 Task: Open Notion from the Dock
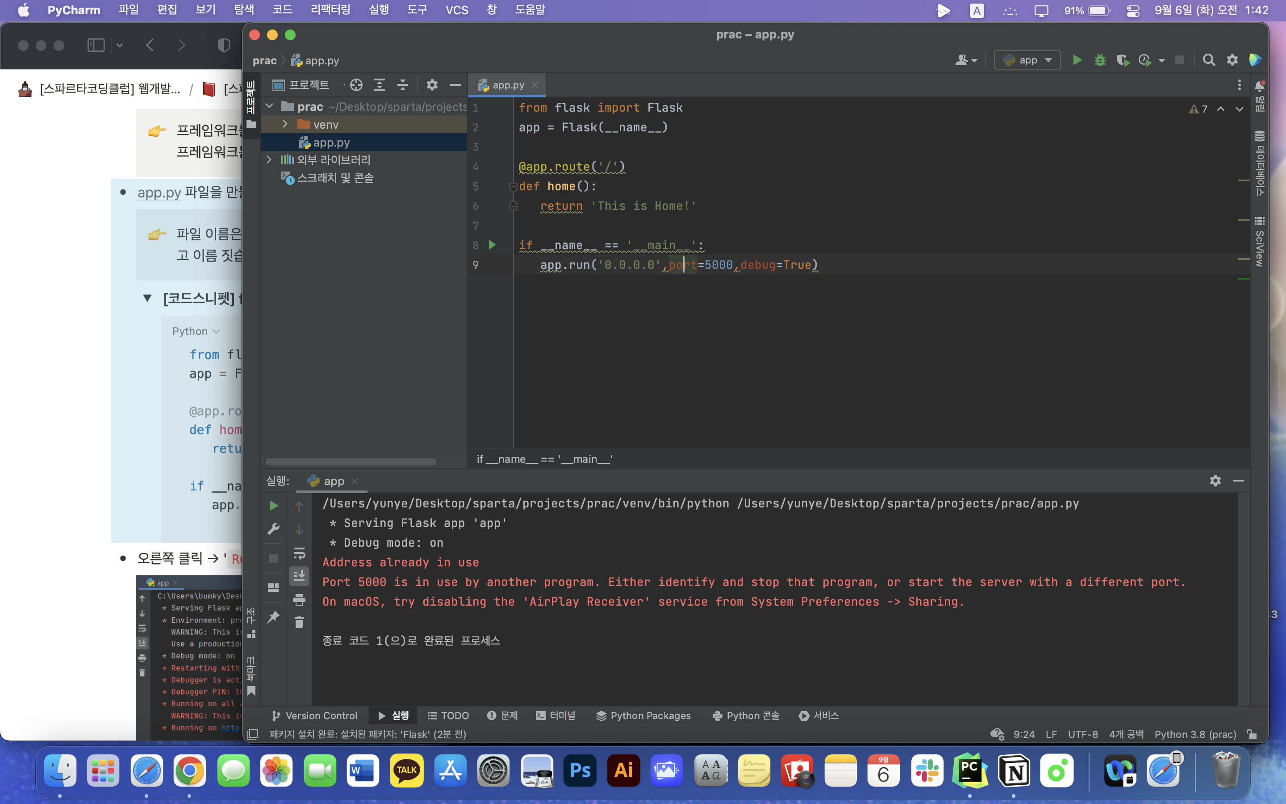tap(1013, 770)
